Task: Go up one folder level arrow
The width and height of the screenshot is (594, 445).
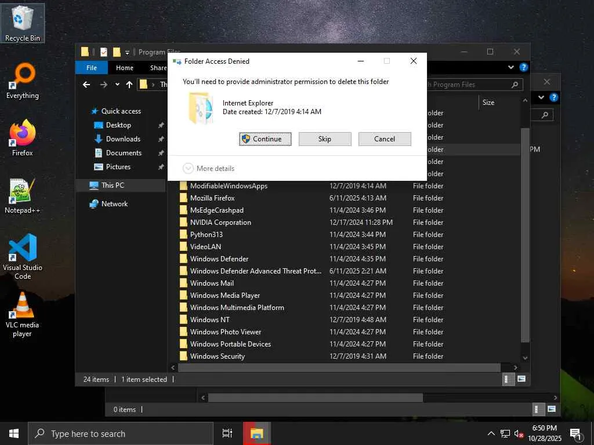Action: [129, 85]
